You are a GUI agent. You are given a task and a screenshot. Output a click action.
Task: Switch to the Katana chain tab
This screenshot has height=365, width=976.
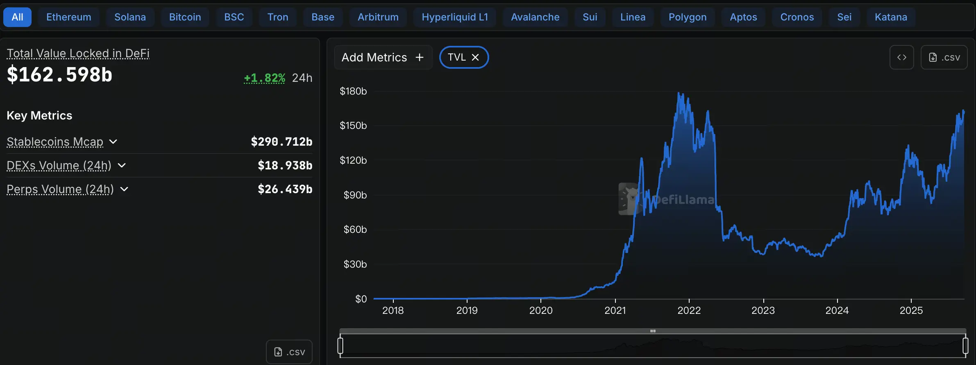(x=891, y=17)
